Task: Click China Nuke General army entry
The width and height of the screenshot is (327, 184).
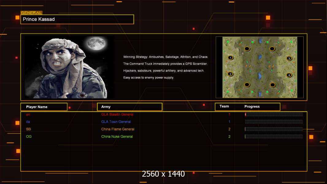Action: tap(117, 136)
